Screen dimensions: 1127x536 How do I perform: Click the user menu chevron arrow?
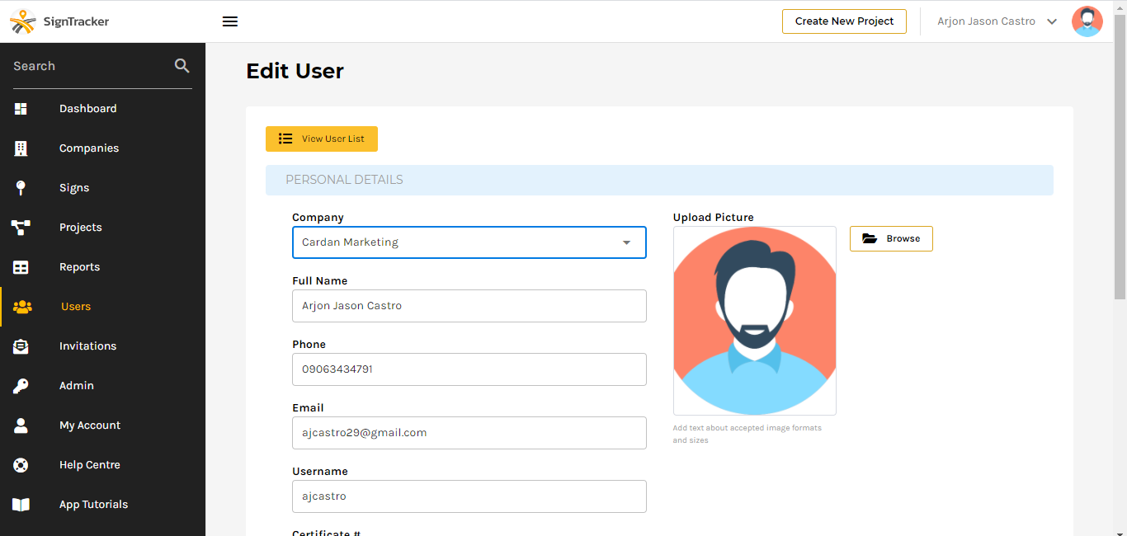[x=1052, y=22]
